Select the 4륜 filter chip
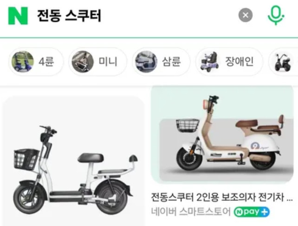This screenshot has width=298, height=226. [36, 61]
